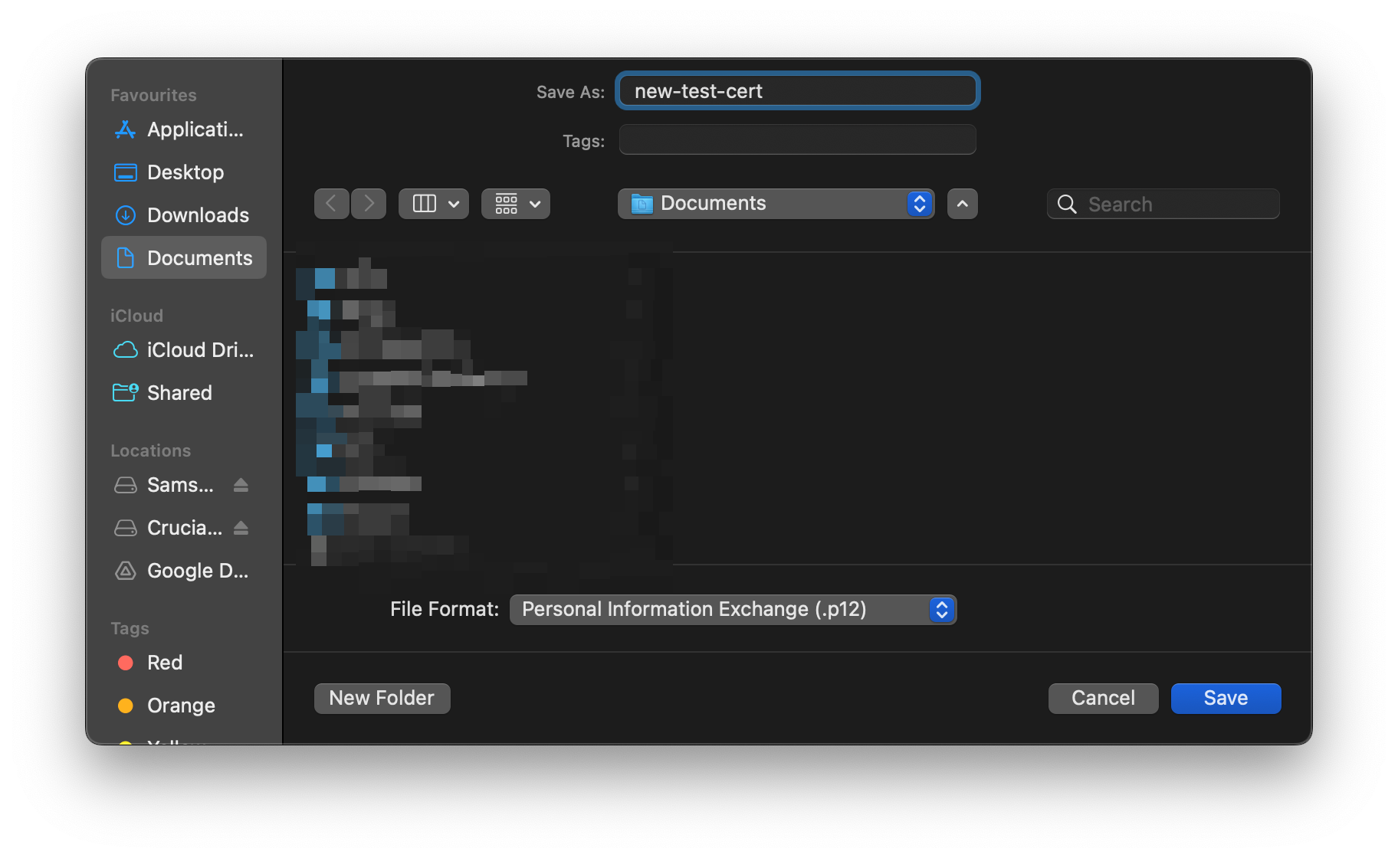Select the Orange tag
1398x858 pixels.
pyautogui.click(x=180, y=705)
